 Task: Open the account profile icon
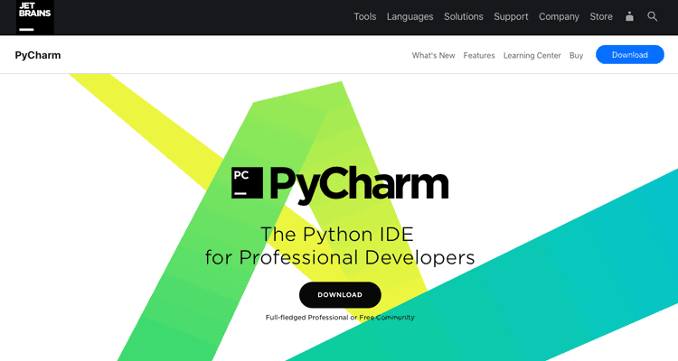[x=629, y=16]
